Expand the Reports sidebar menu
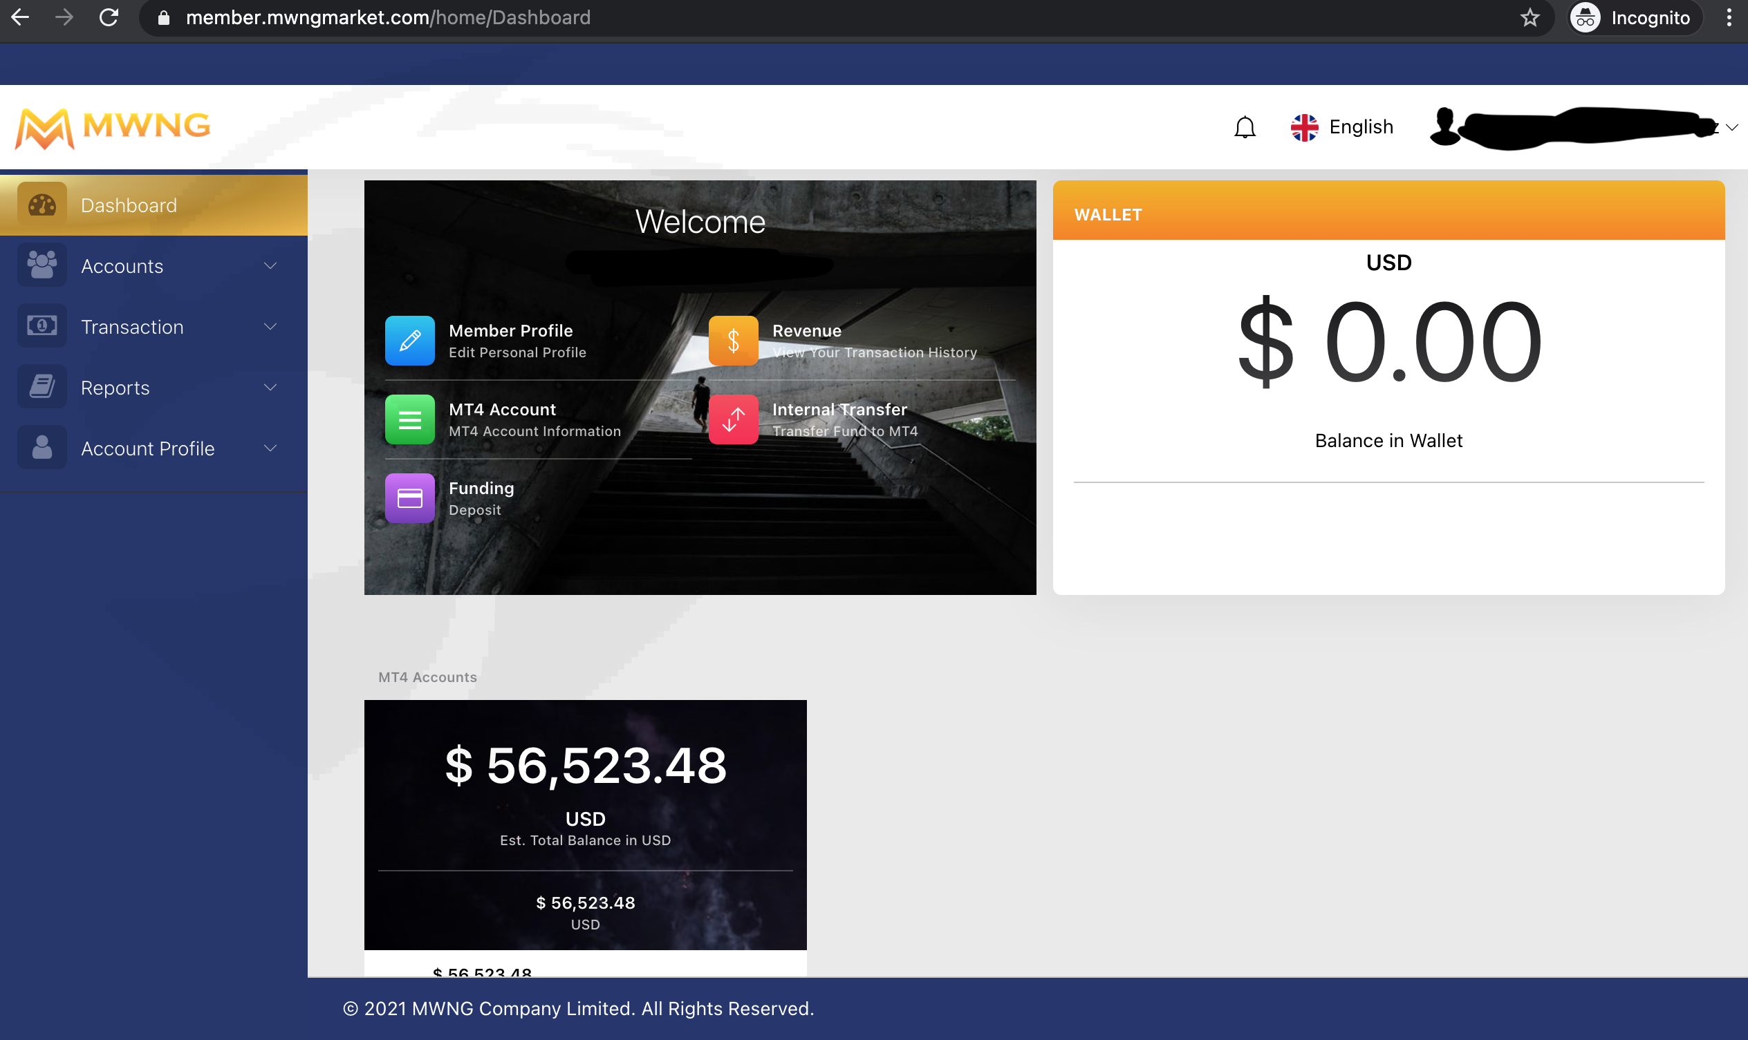This screenshot has width=1748, height=1040. pos(154,388)
